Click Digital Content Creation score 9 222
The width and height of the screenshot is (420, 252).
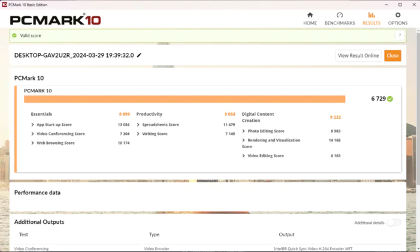point(335,117)
